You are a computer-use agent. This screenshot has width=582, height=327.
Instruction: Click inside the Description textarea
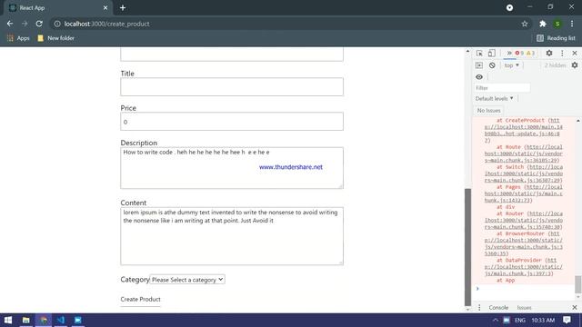(232, 168)
